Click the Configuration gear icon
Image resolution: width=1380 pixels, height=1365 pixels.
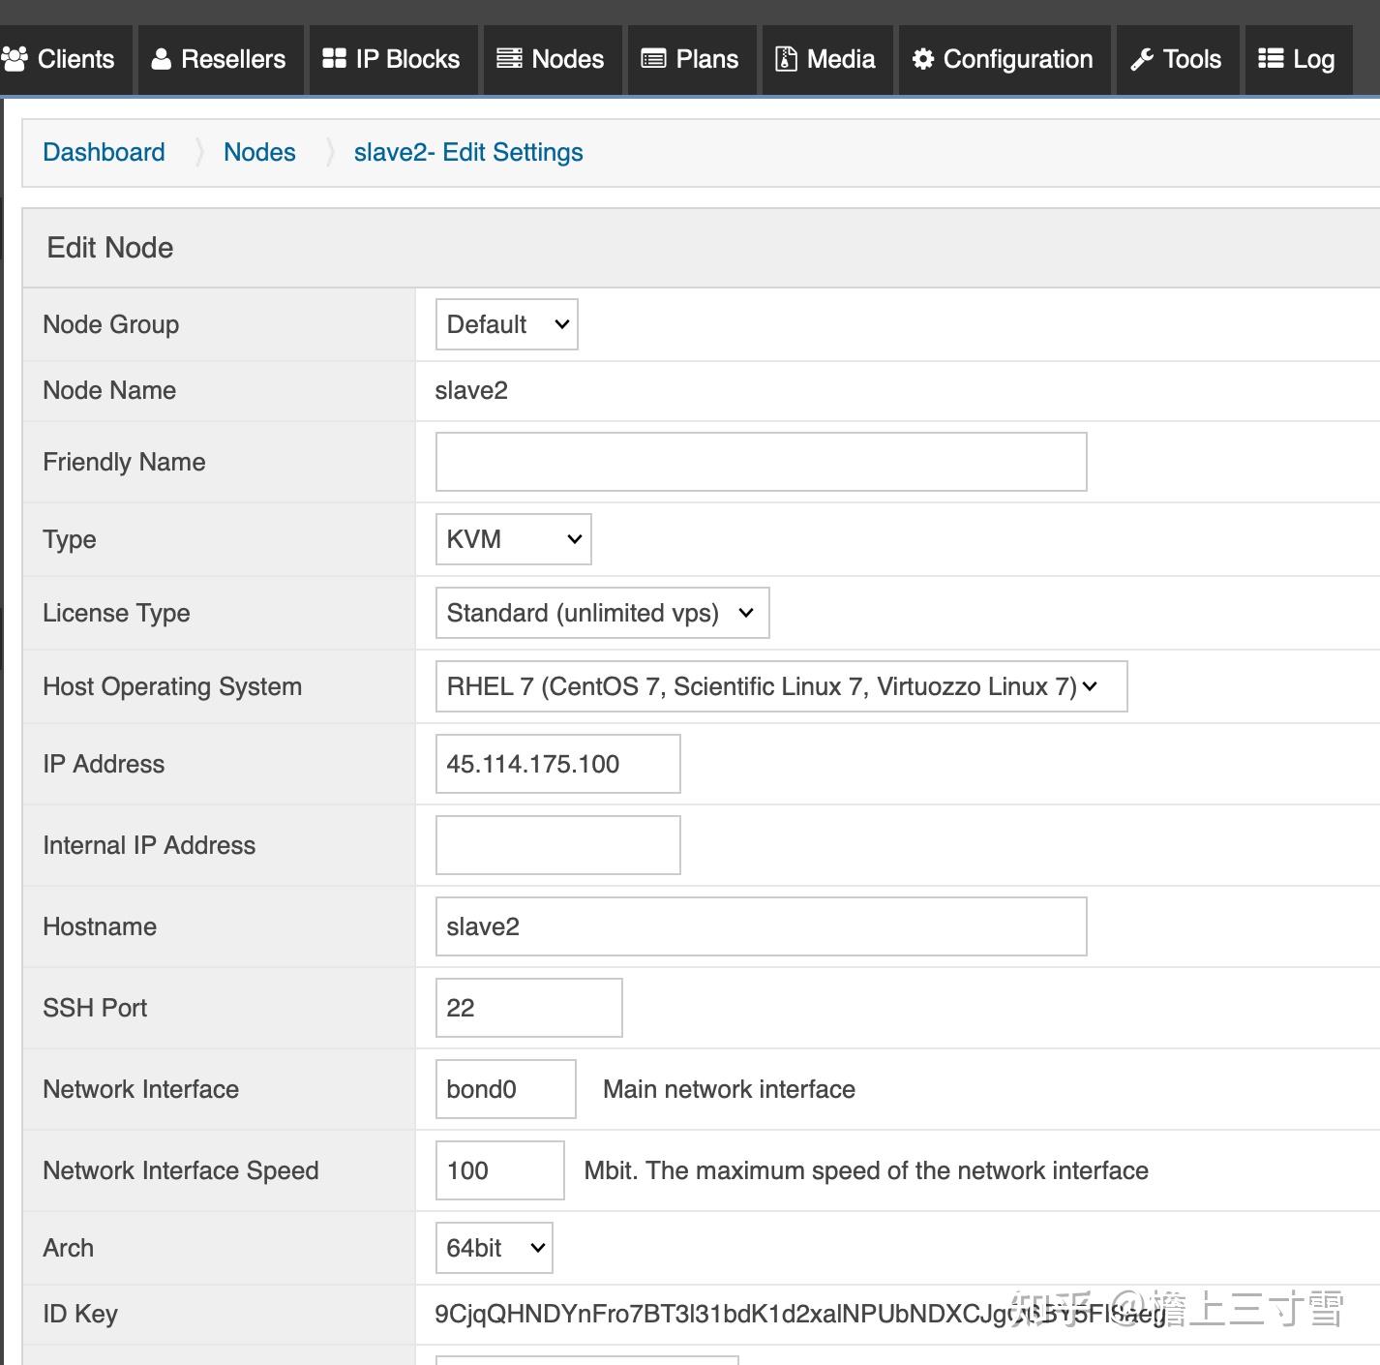(x=922, y=59)
